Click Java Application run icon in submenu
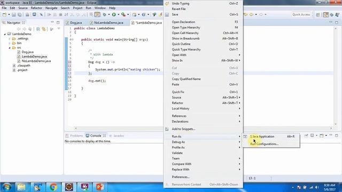The width and height of the screenshot is (342, 192). point(245,137)
